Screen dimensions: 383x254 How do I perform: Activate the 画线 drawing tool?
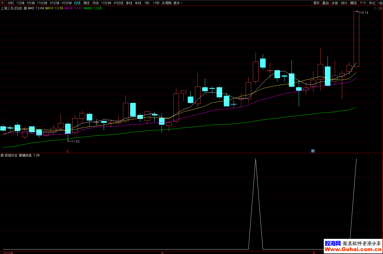point(354,3)
